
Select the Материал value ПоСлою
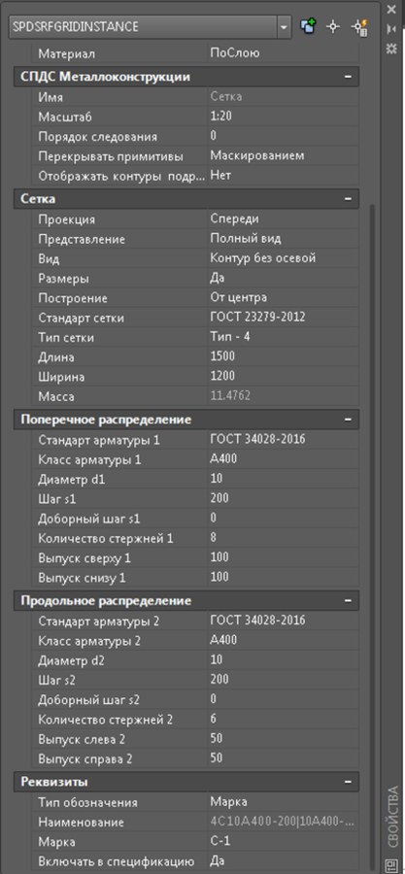point(283,53)
